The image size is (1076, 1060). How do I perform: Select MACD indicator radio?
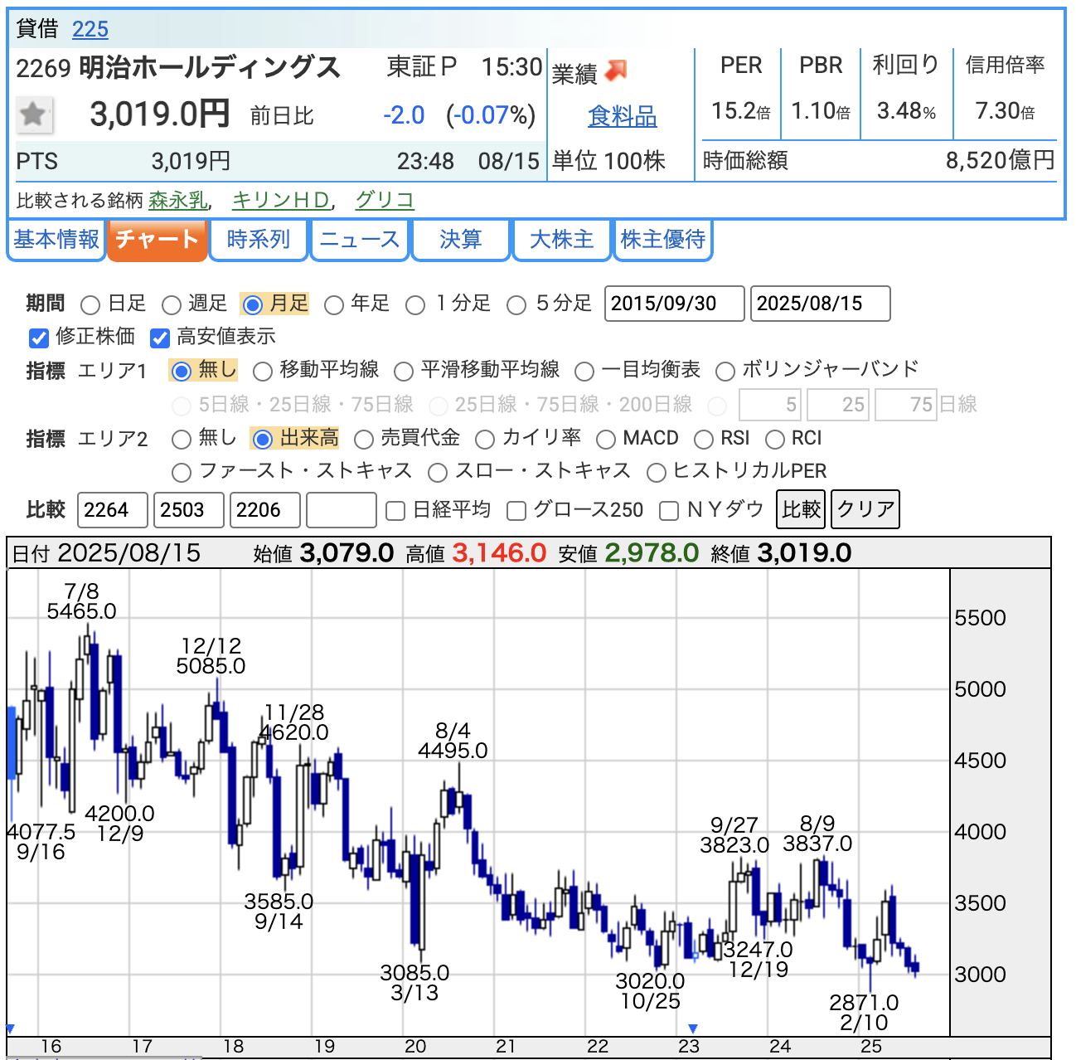pos(606,439)
